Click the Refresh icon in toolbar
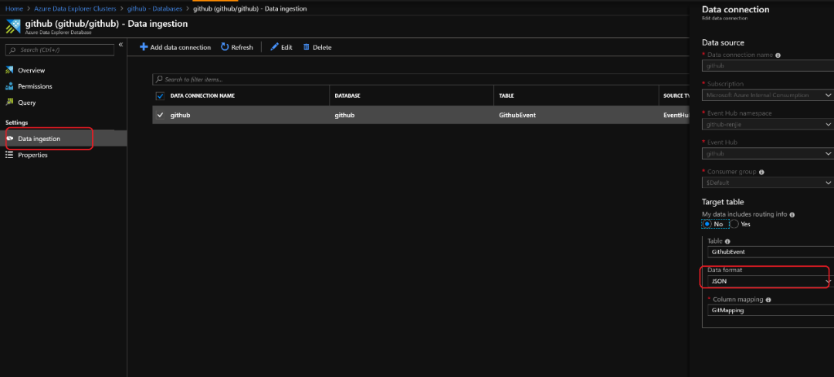The width and height of the screenshot is (834, 377). tap(225, 47)
